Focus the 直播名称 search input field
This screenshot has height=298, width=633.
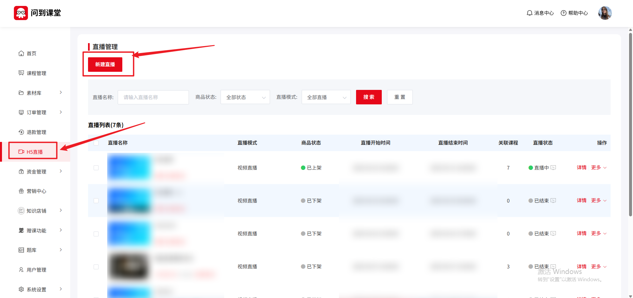153,97
